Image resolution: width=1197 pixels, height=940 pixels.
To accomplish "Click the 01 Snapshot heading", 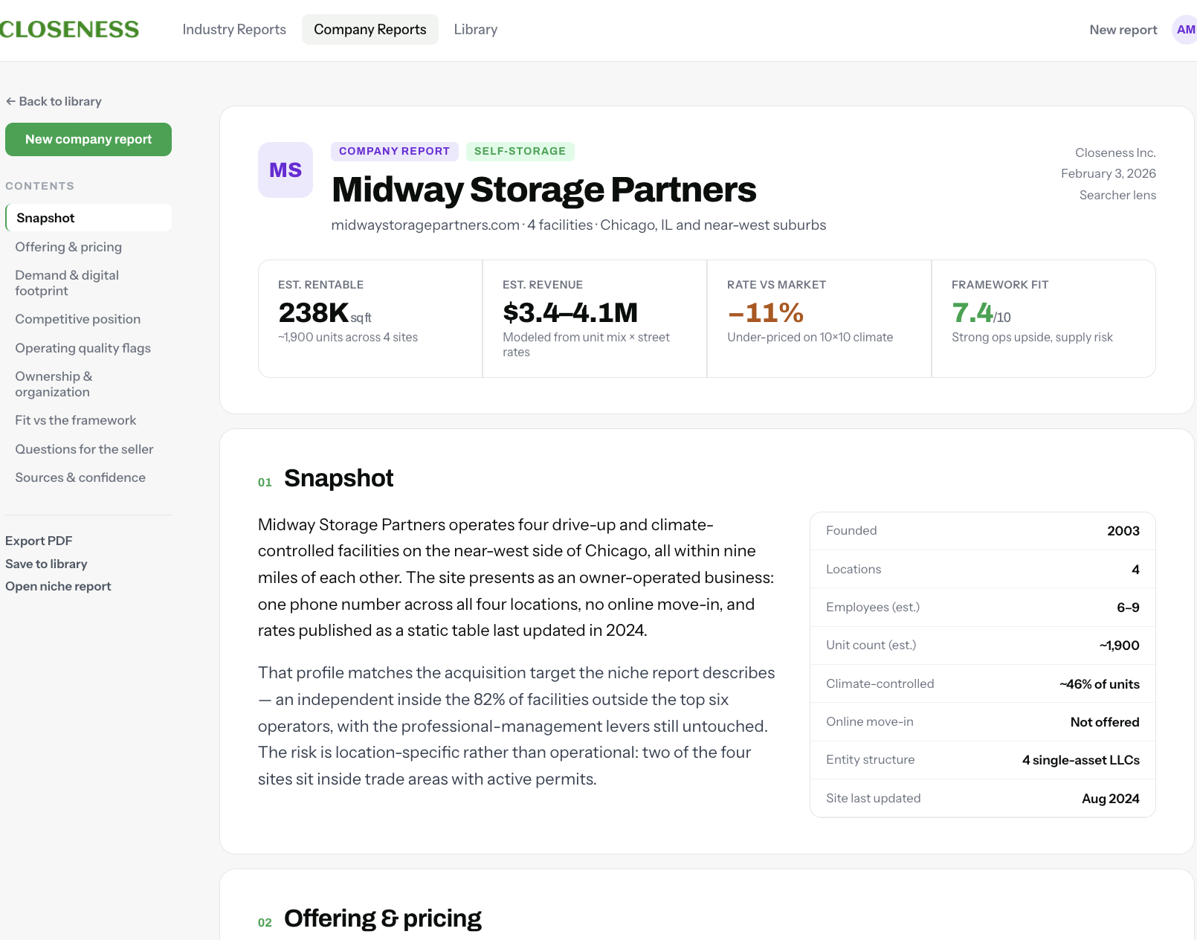I will [326, 478].
